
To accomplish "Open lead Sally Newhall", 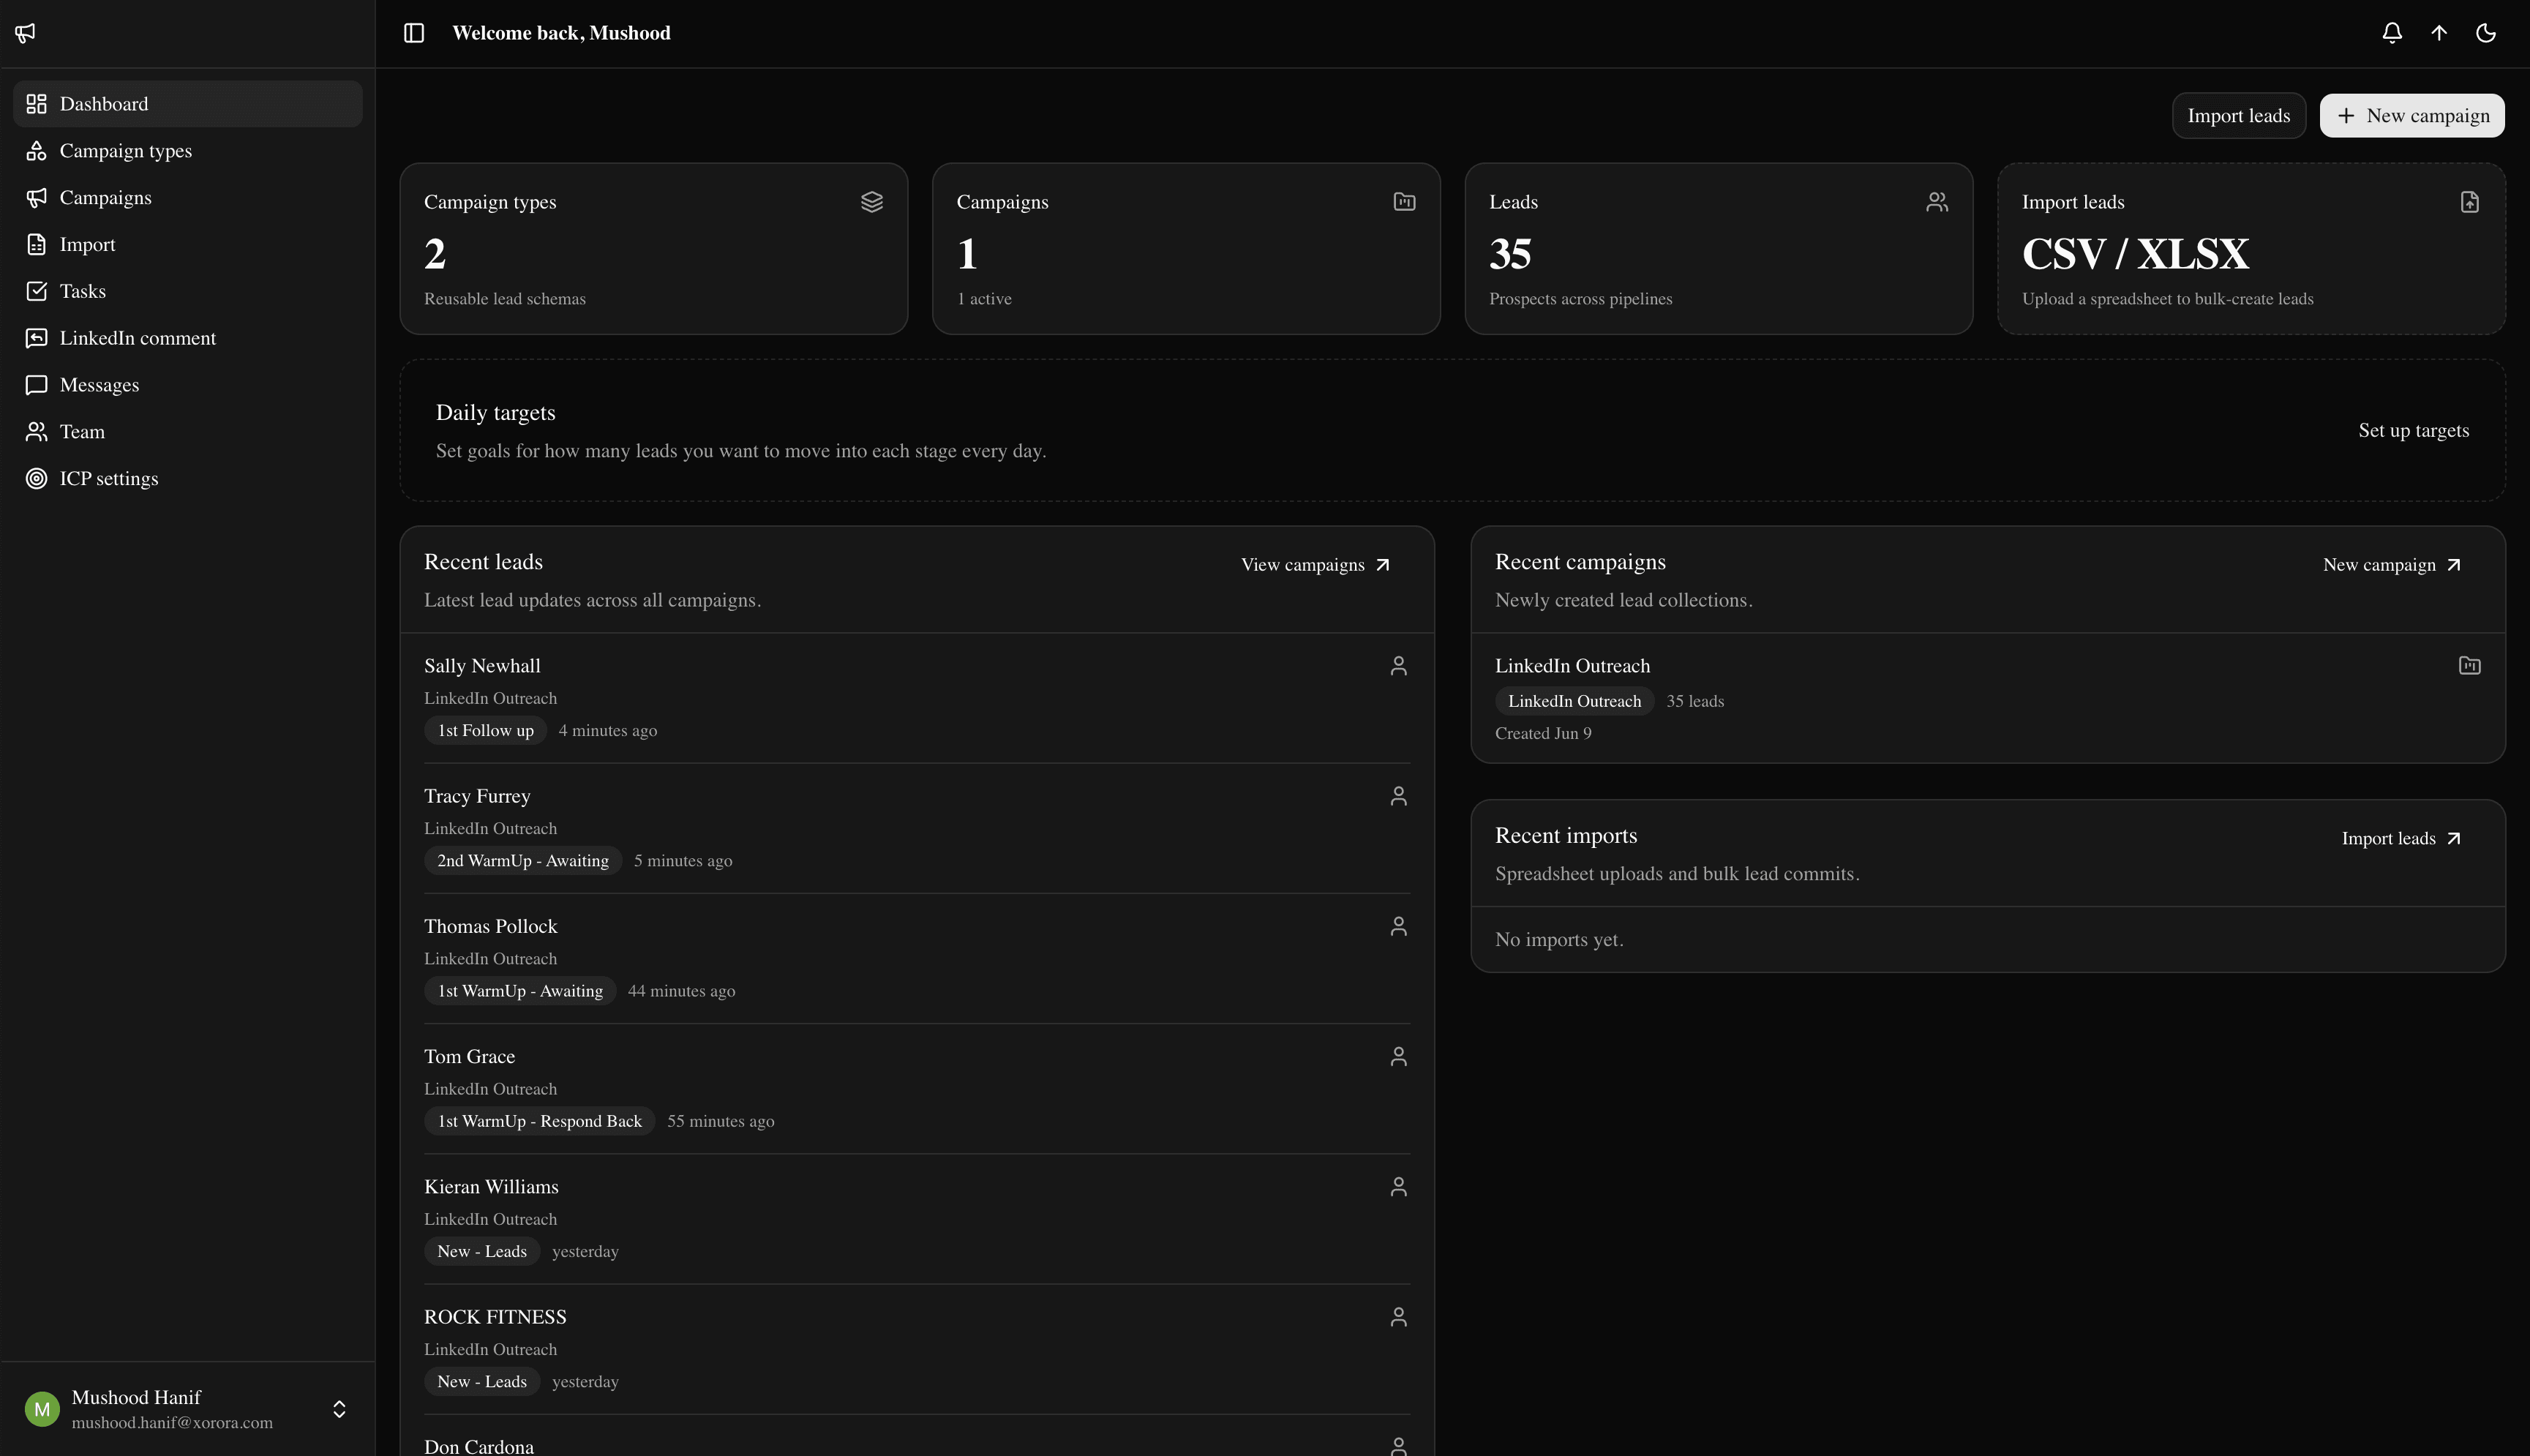I will point(482,666).
